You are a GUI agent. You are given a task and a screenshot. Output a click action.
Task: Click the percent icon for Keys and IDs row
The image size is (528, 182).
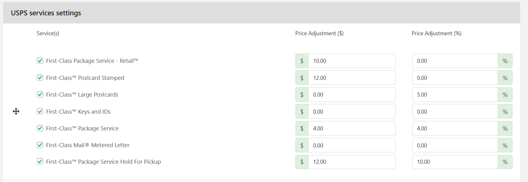click(x=505, y=111)
